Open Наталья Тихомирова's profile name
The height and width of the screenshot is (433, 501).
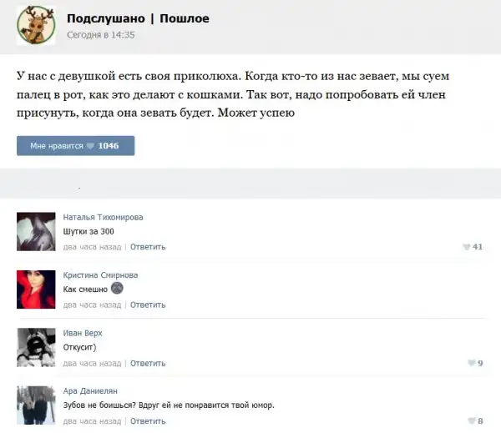tap(103, 217)
